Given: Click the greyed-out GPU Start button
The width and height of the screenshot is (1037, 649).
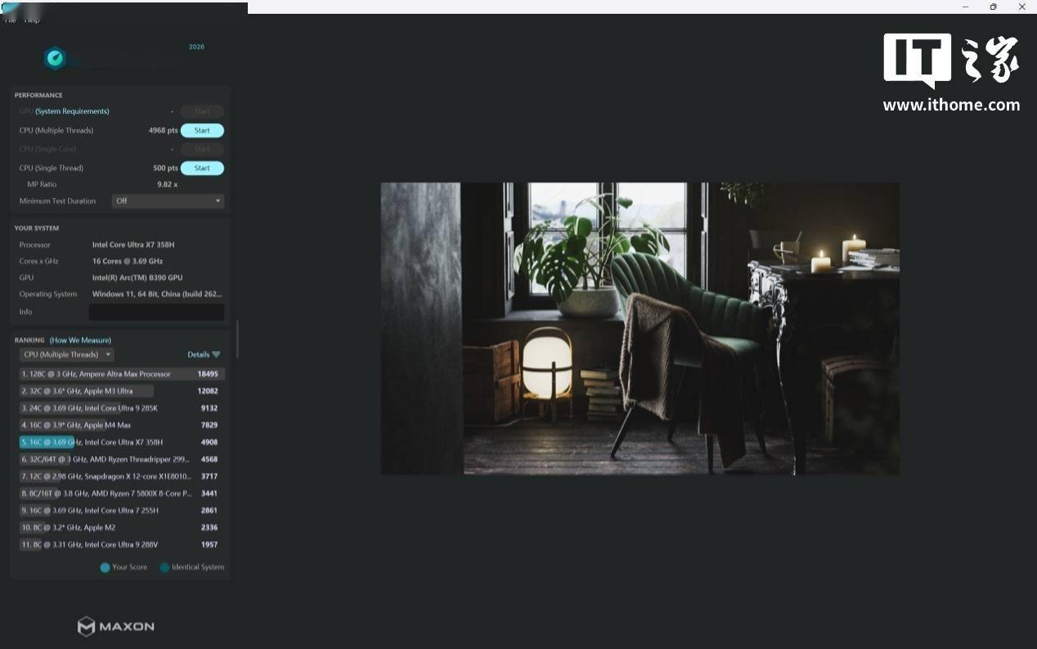Looking at the screenshot, I should pyautogui.click(x=202, y=111).
